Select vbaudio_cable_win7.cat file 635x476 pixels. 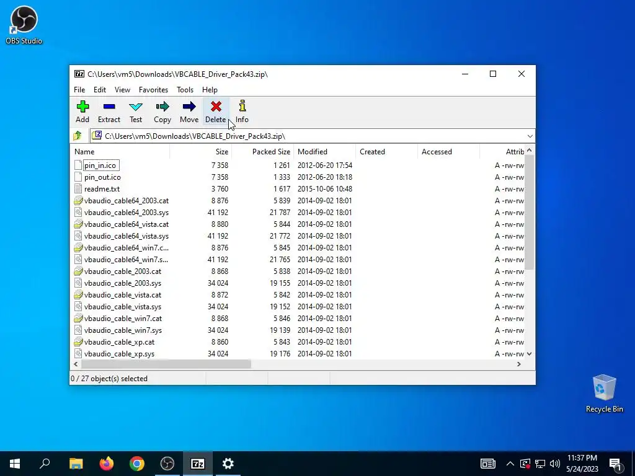pos(123,318)
